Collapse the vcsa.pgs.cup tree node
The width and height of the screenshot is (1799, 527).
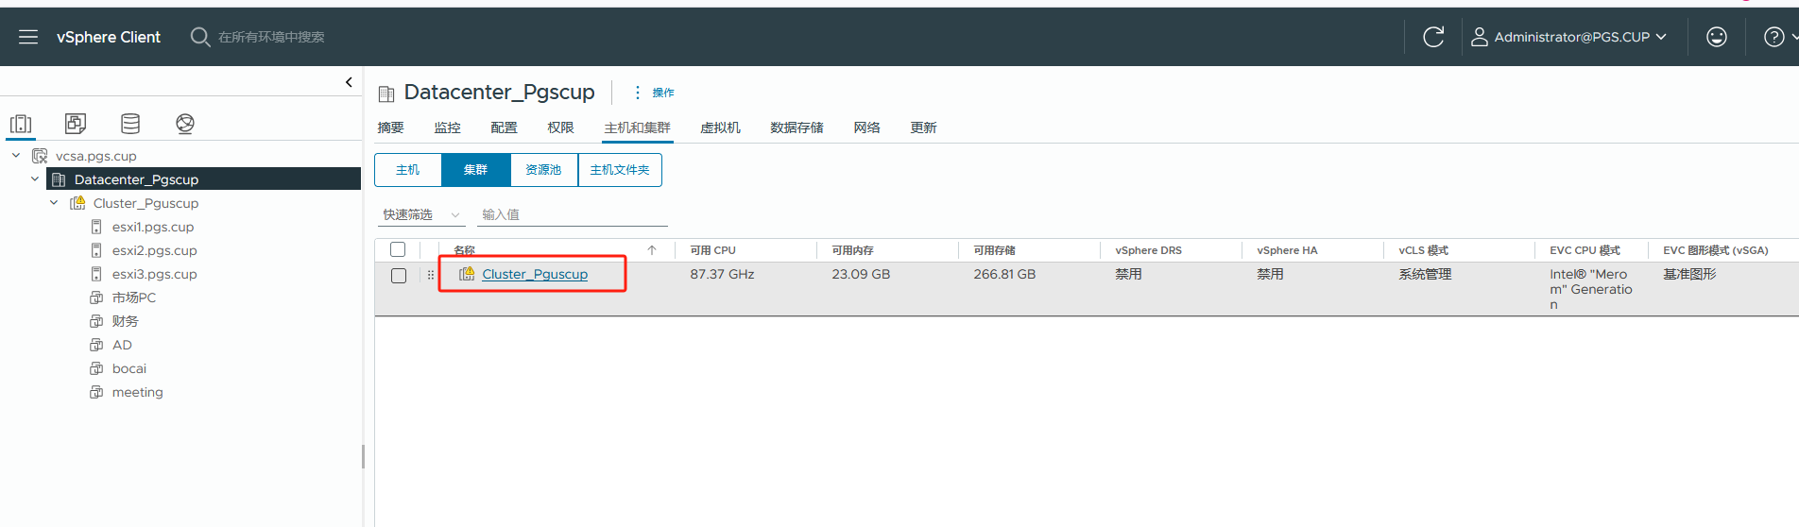coord(16,155)
